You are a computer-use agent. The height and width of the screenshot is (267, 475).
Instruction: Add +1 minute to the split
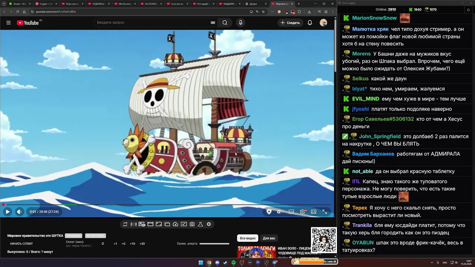click(x=115, y=244)
